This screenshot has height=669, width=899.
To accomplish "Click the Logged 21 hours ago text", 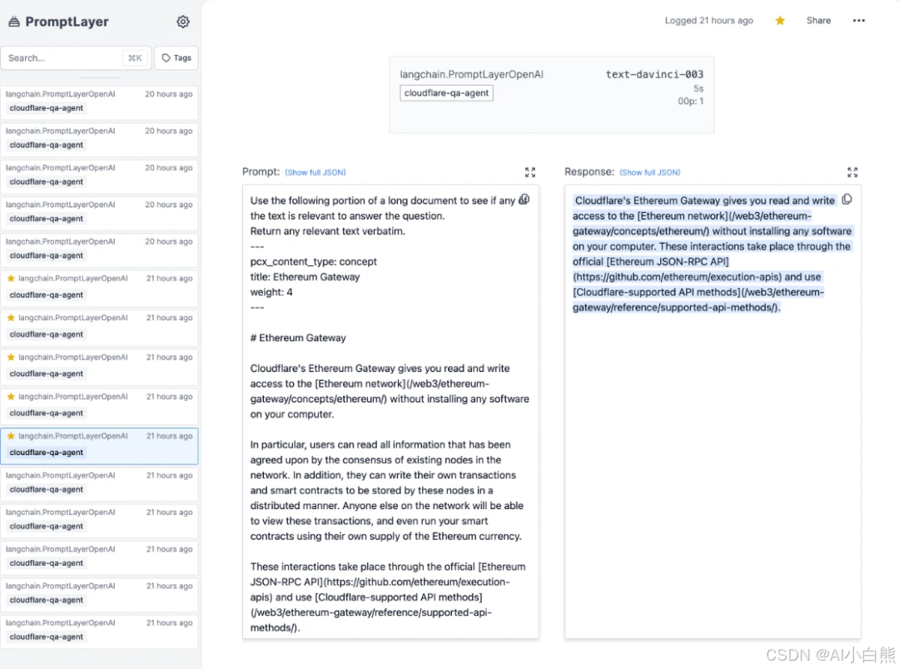I will 708,21.
